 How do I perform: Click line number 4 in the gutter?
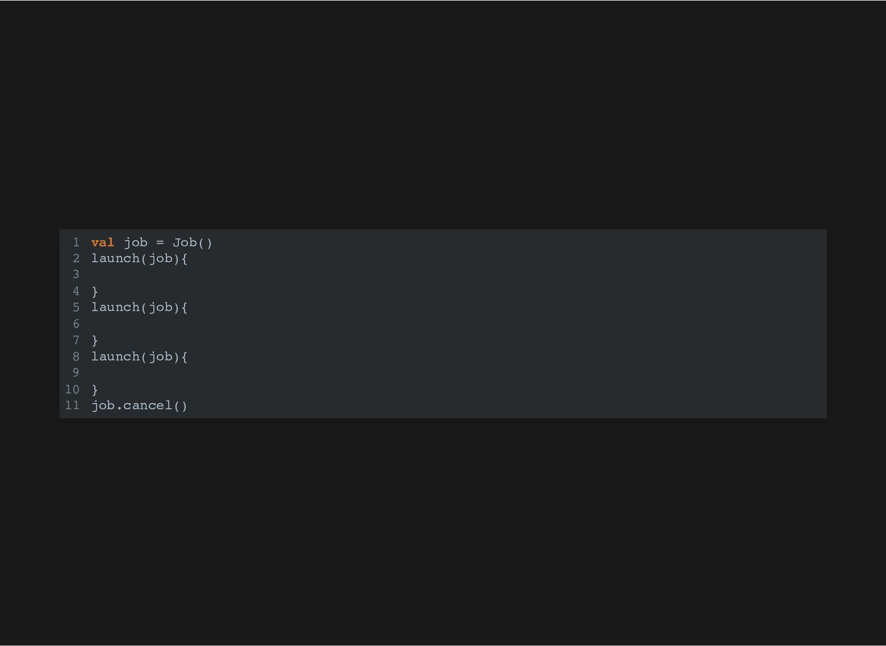(76, 291)
